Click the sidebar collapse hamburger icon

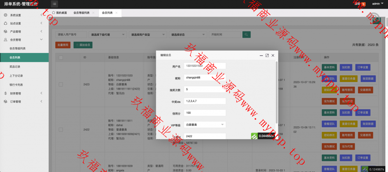[x=55, y=4]
